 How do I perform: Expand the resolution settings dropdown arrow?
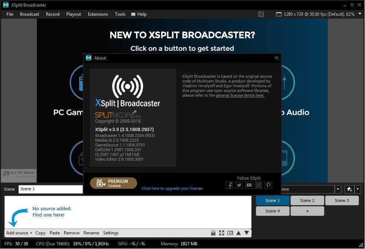pos(360,14)
